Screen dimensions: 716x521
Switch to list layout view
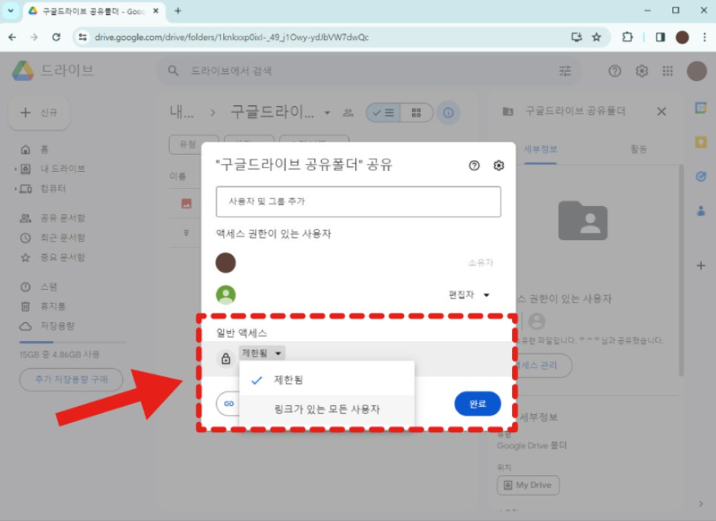[384, 113]
